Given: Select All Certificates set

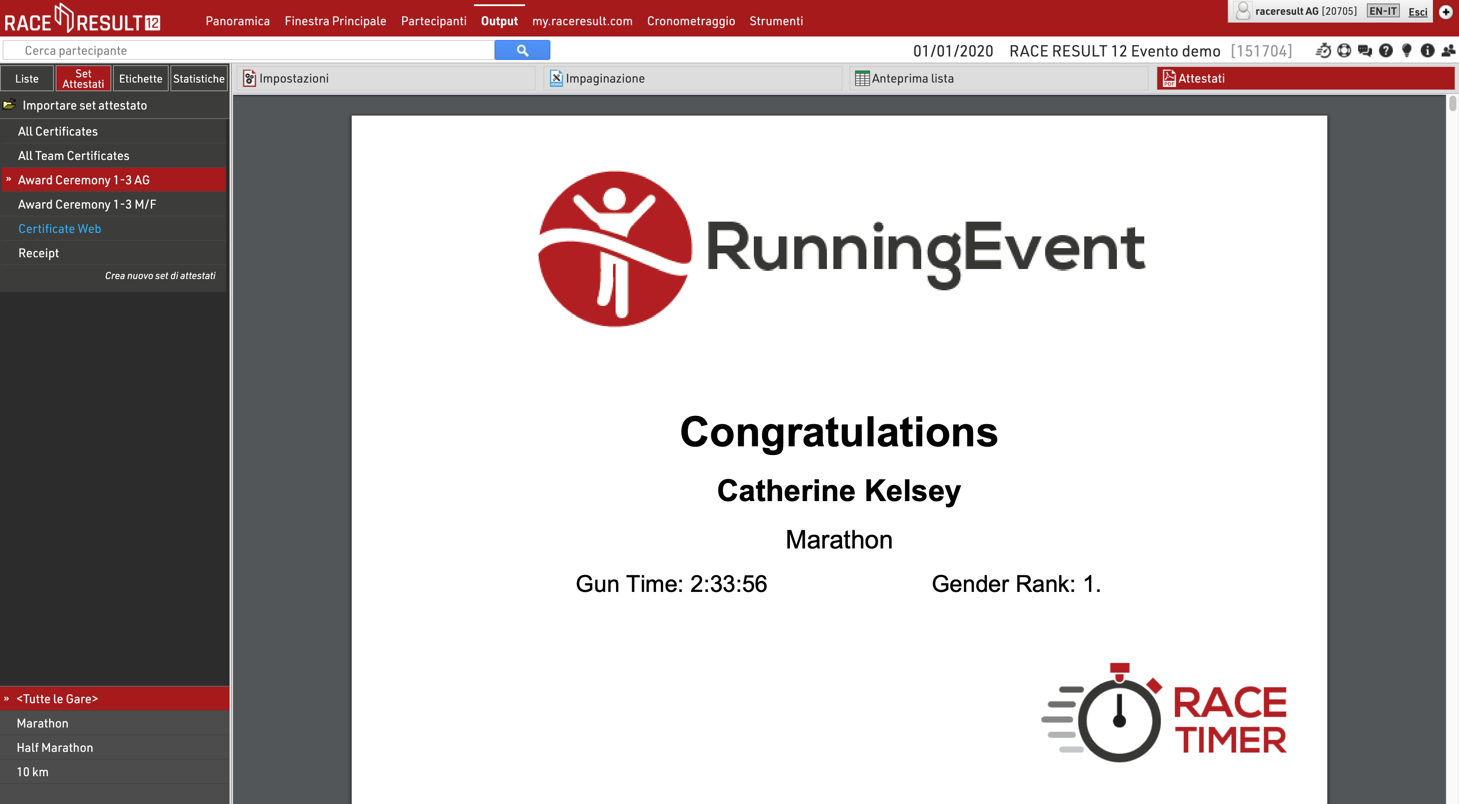Looking at the screenshot, I should click(x=113, y=131).
